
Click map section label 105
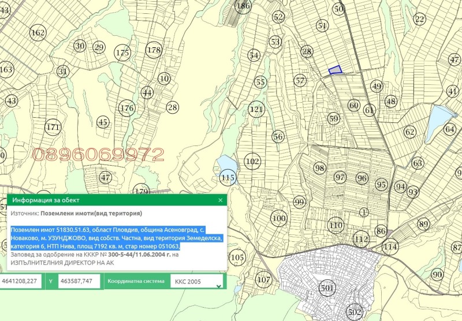pos(237,257)
